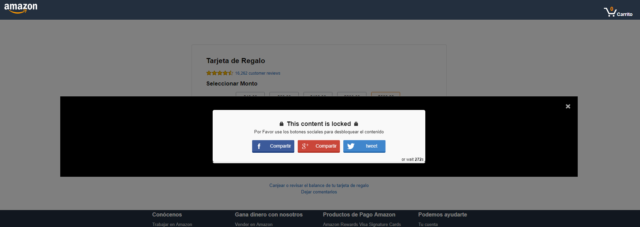Click the 'Tarjeta de Regalo' title
The width and height of the screenshot is (640, 227).
[x=236, y=61]
